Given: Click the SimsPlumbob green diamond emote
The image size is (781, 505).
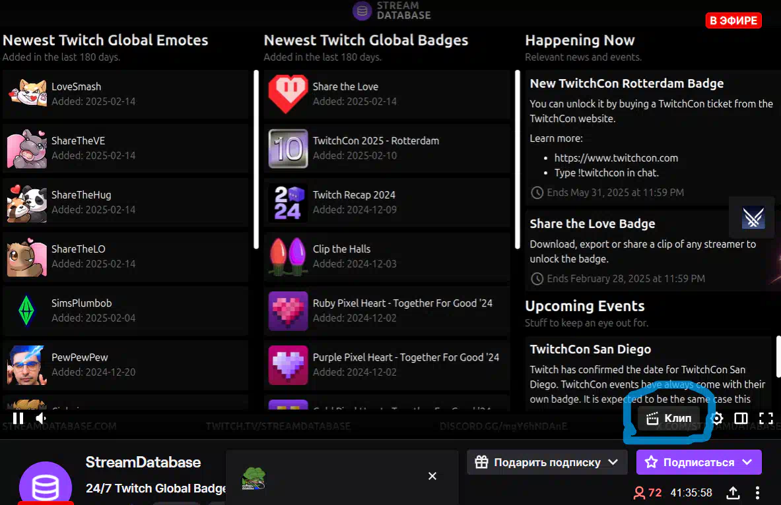Looking at the screenshot, I should tap(26, 311).
